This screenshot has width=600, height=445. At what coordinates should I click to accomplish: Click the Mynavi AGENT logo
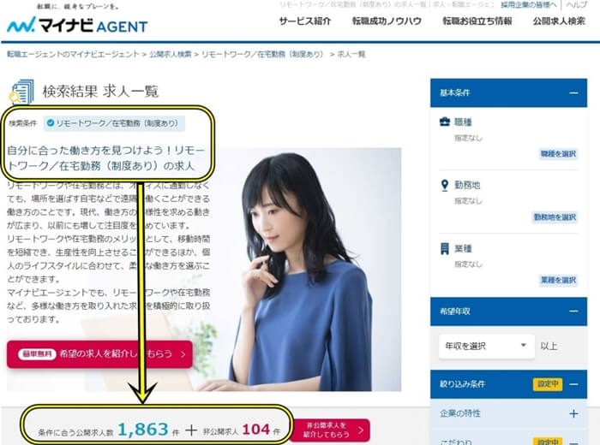[77, 25]
